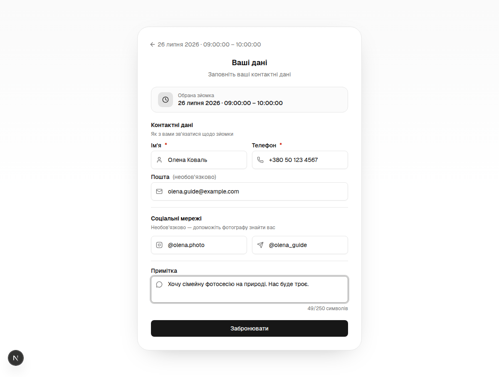The width and height of the screenshot is (499, 377).
Task: Click the envelope icon in Пошта field
Action: 159,191
